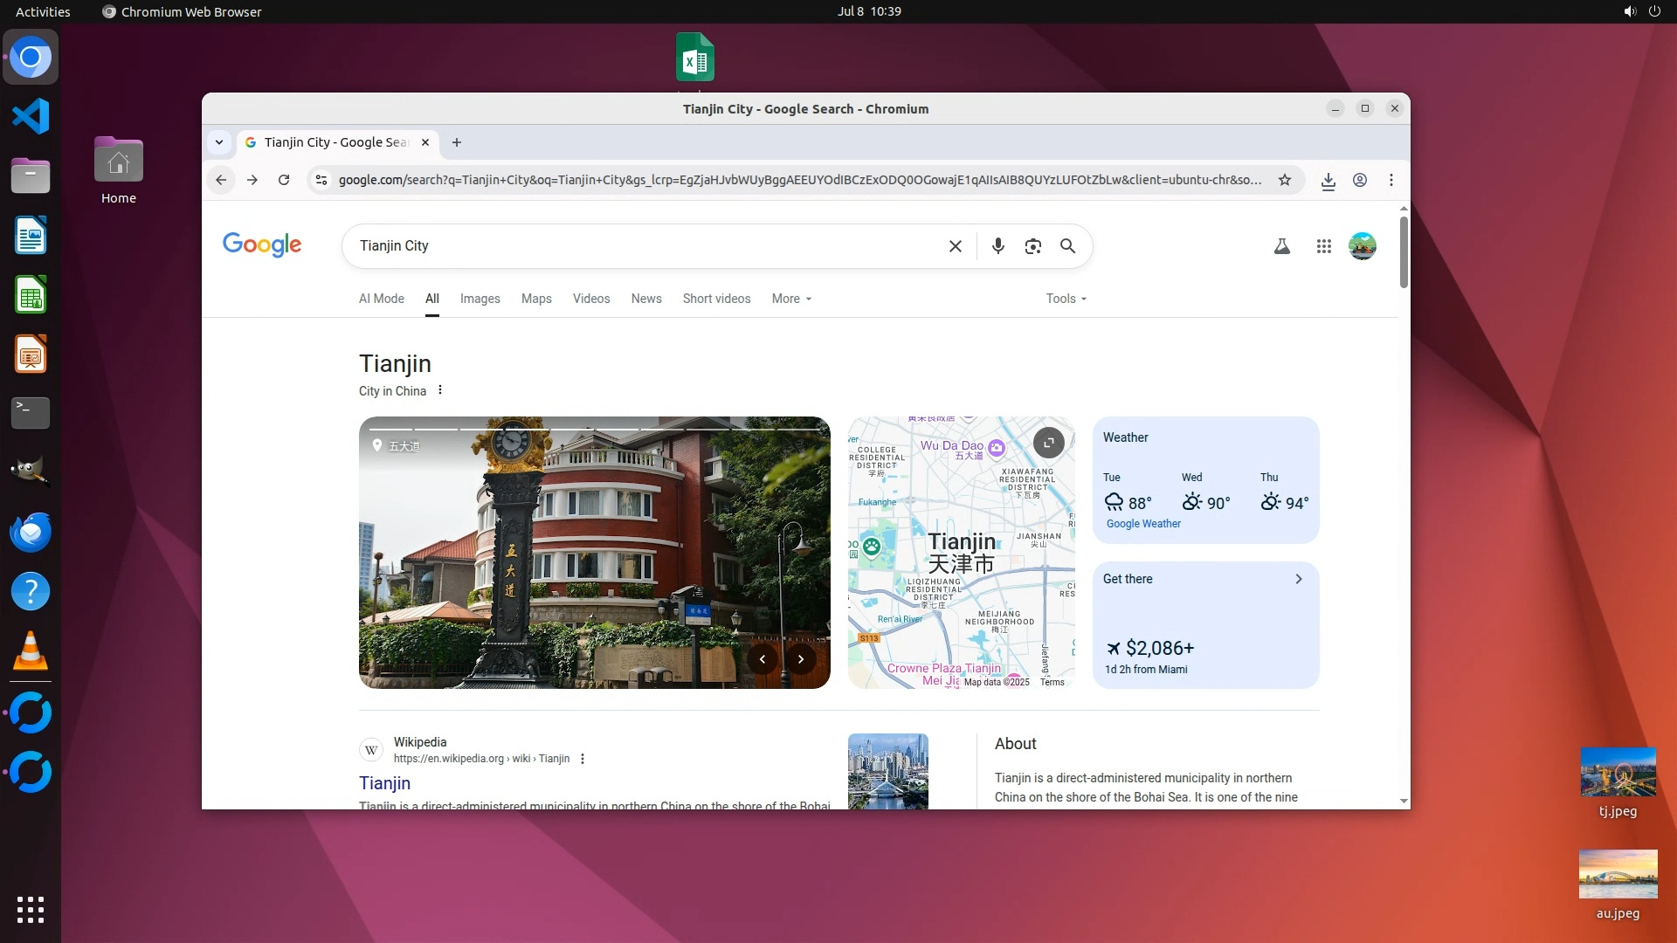Screen dimensions: 1677x943
Task: Open the Tianjin Wikipedia result link
Action: 384,783
